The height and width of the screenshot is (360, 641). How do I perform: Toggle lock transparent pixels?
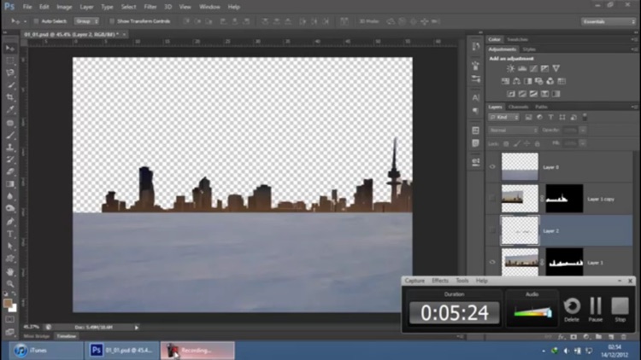(506, 143)
